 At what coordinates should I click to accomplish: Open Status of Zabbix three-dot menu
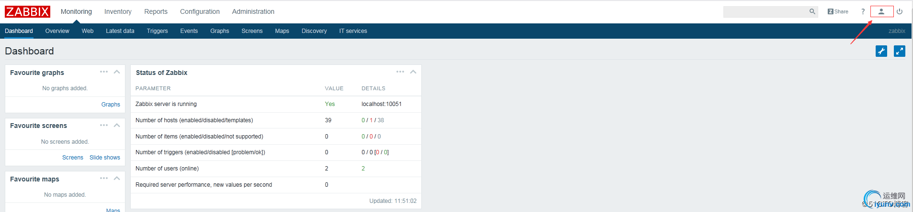400,72
